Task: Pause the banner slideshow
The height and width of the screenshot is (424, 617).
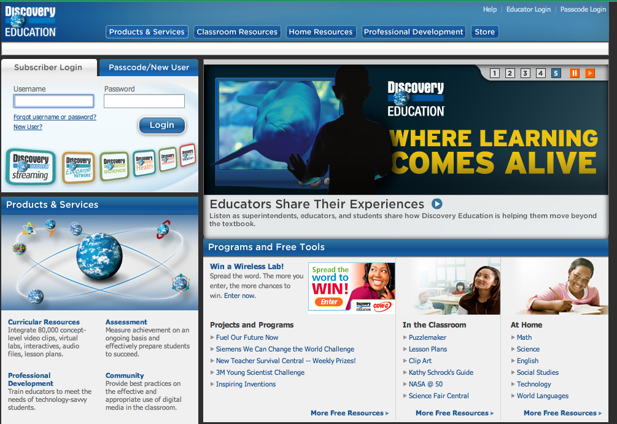Action: pos(575,73)
